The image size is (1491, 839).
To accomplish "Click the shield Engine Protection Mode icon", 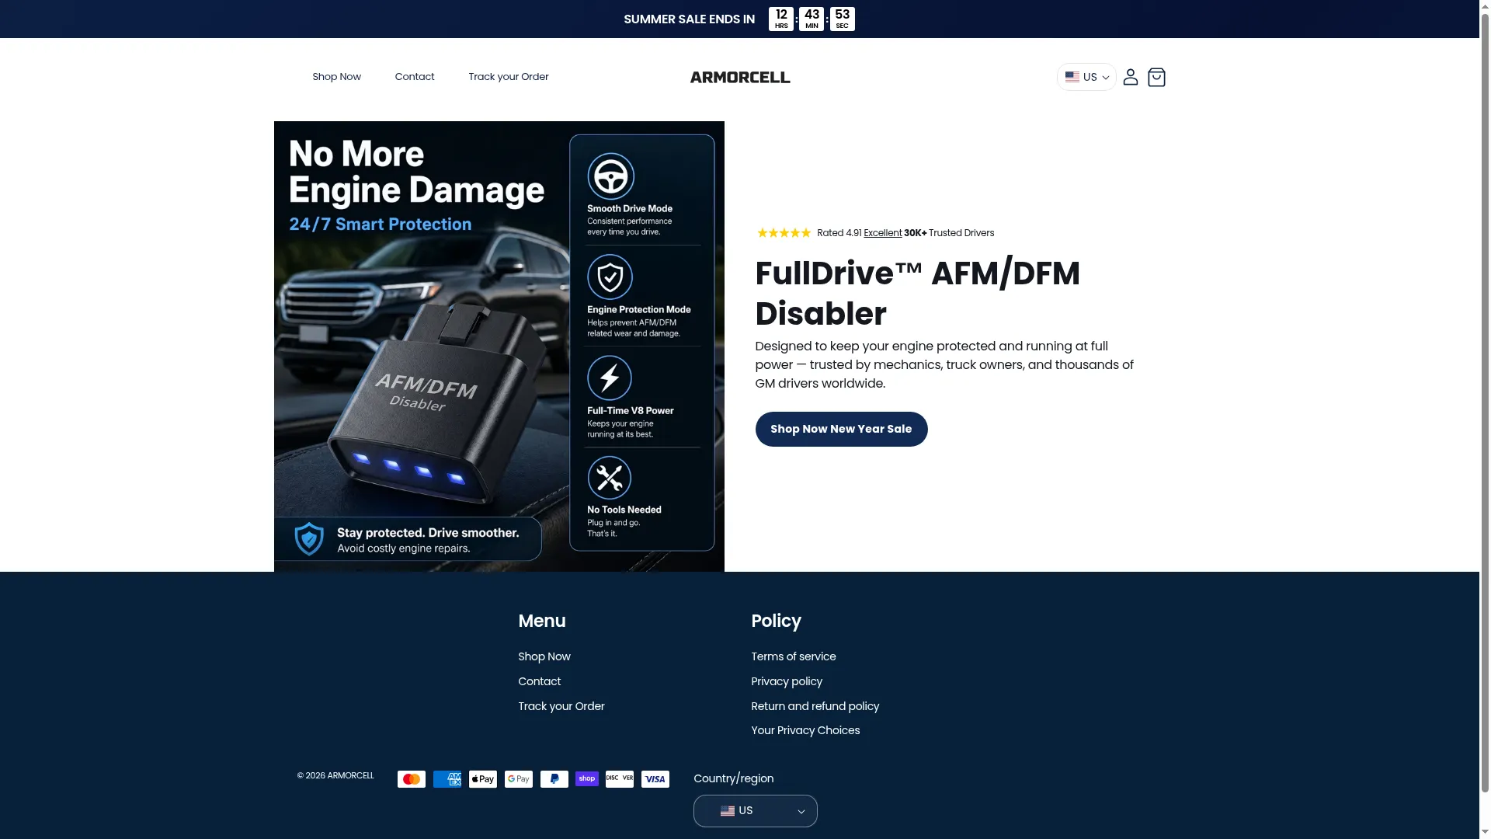I will pos(610,277).
